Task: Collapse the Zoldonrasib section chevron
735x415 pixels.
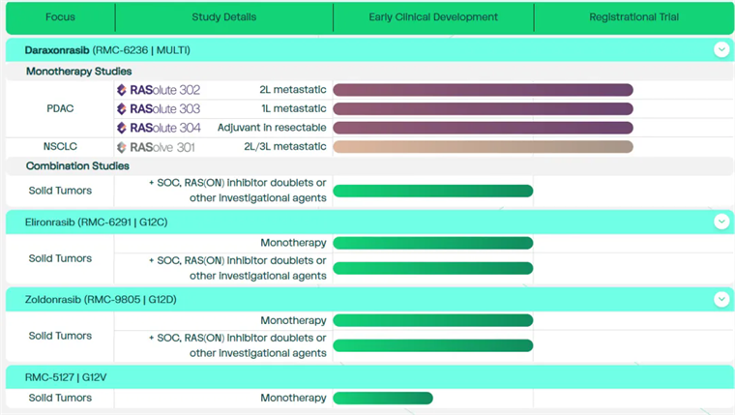Action: (x=720, y=299)
